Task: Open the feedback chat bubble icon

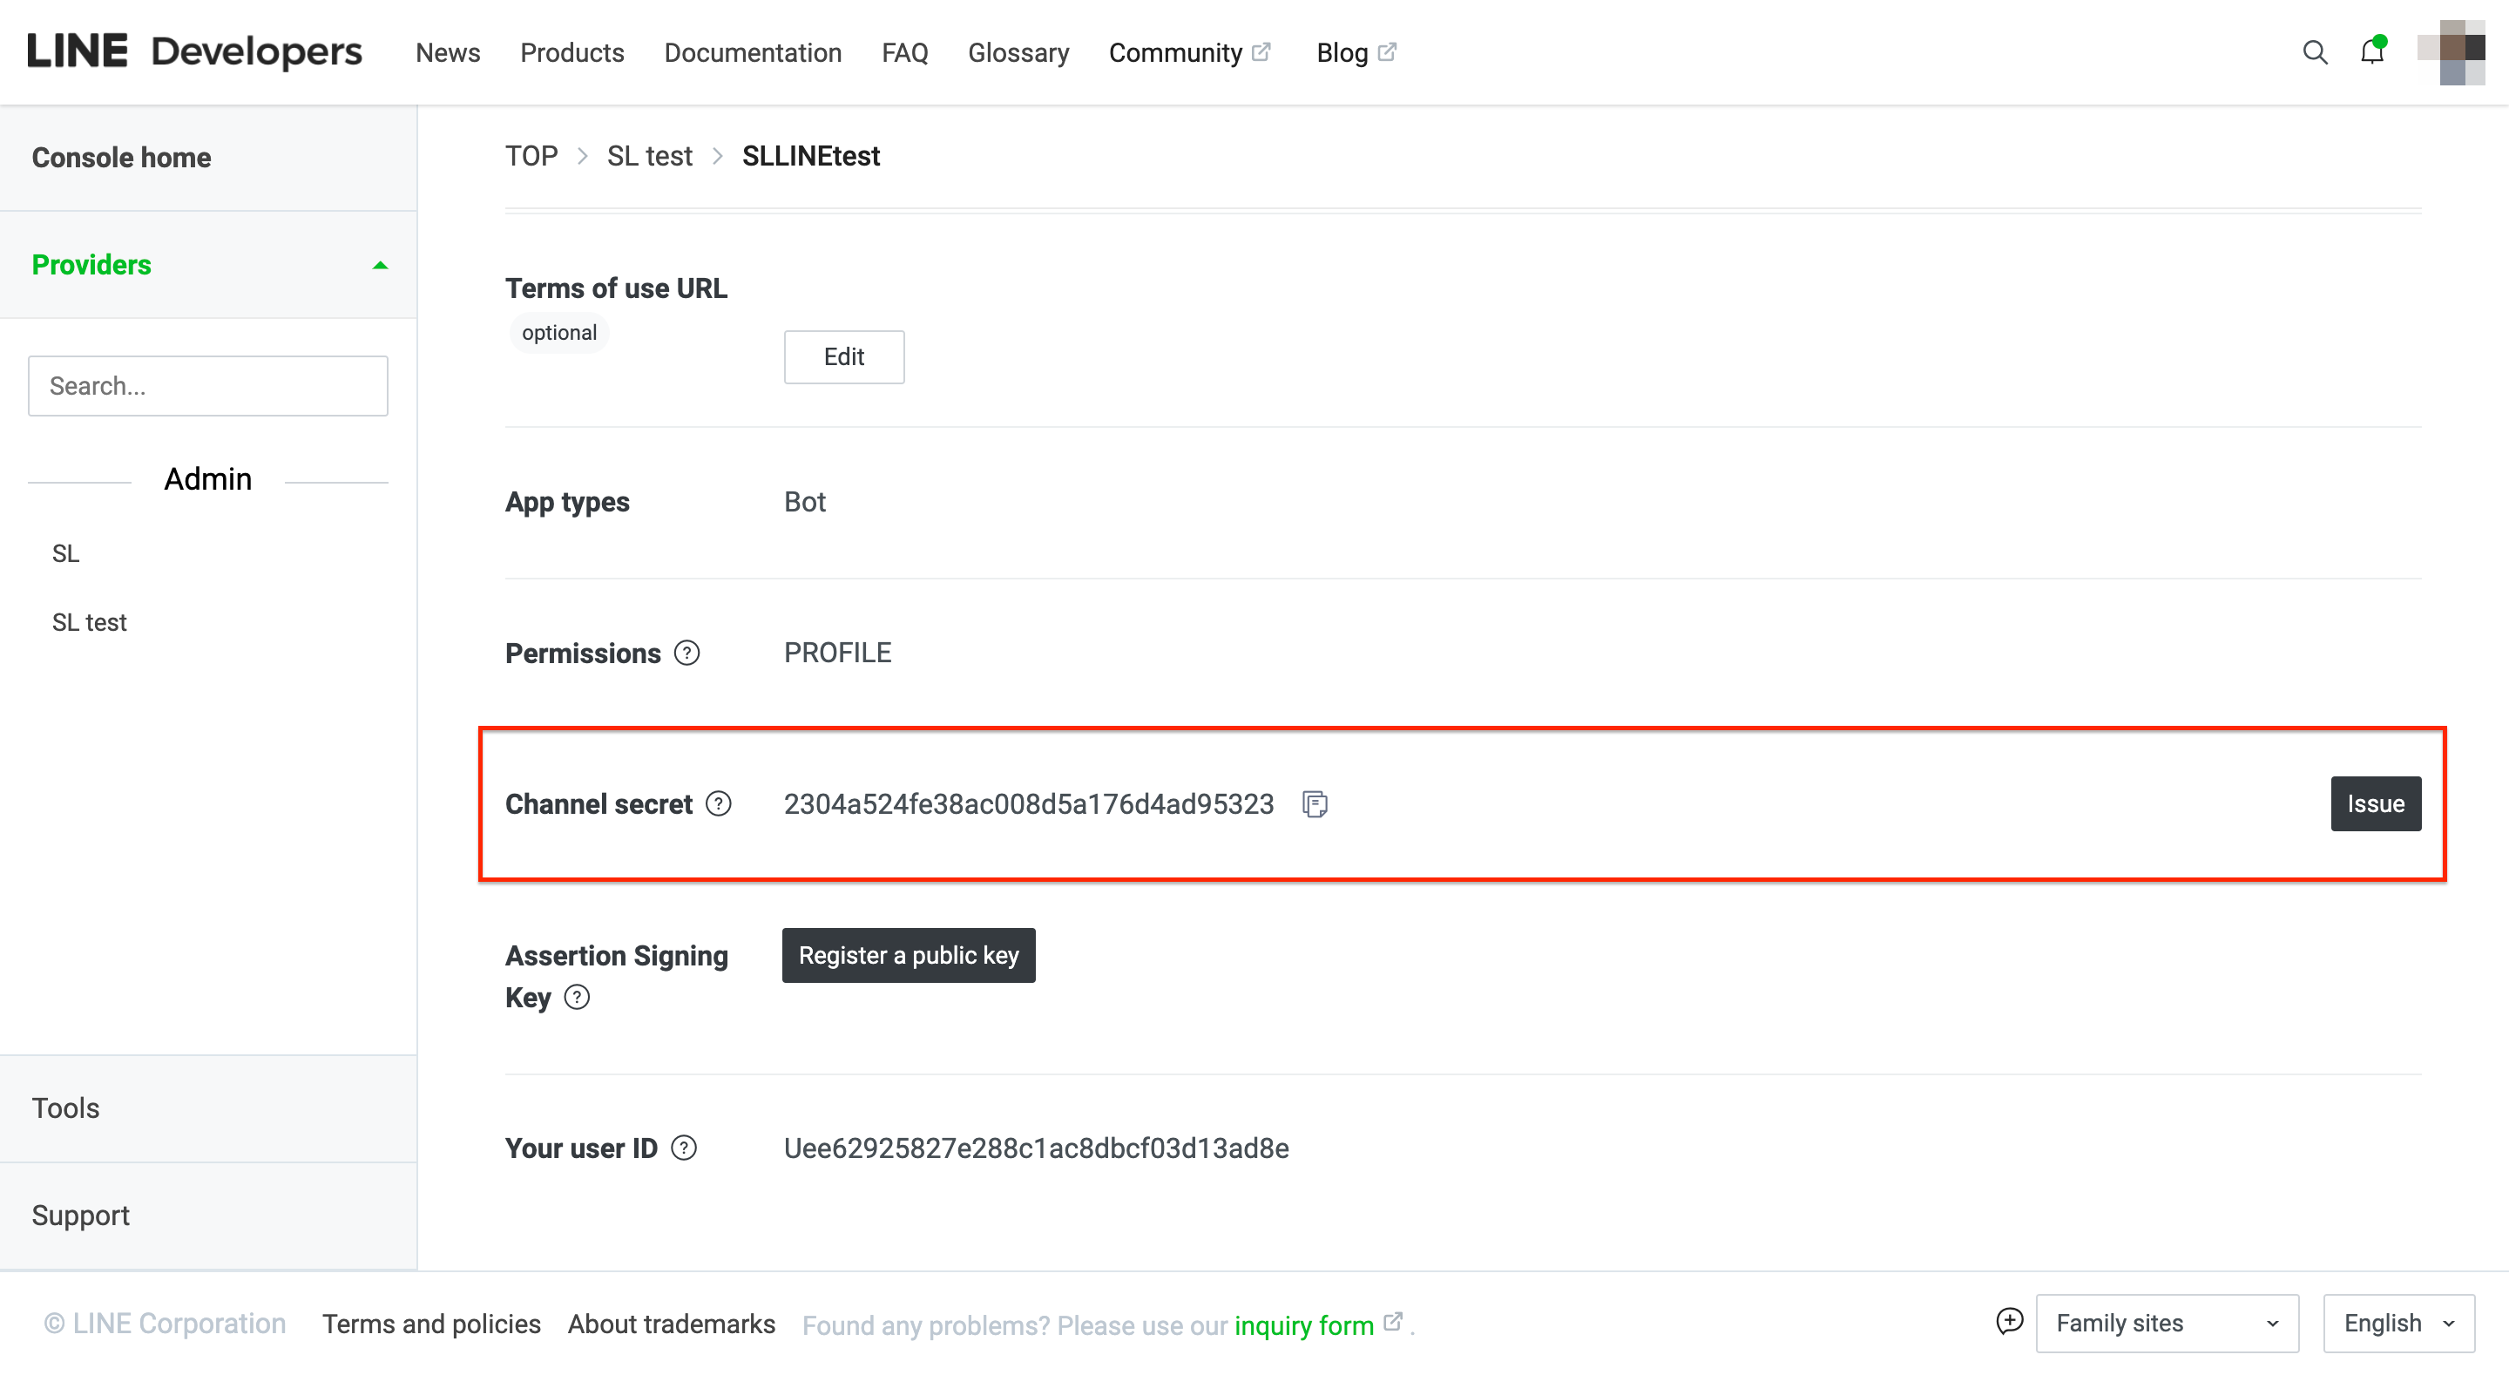Action: tap(2009, 1321)
